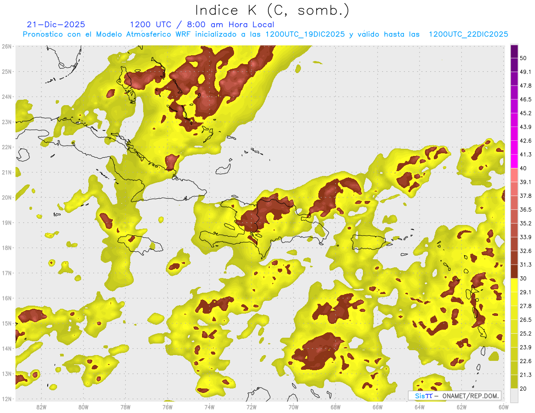Click the "Pronostico con el Modelo Atmosferico WRF" line

click(265, 34)
